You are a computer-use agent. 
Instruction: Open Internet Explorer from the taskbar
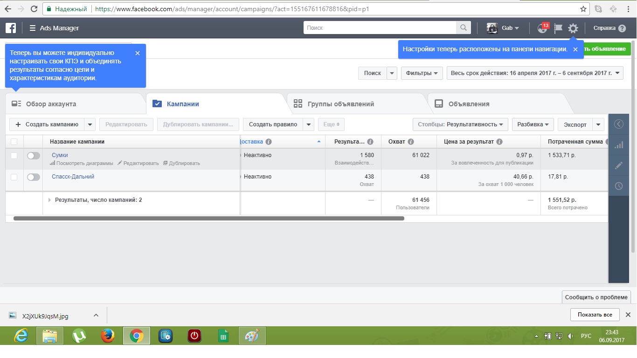tap(21, 336)
